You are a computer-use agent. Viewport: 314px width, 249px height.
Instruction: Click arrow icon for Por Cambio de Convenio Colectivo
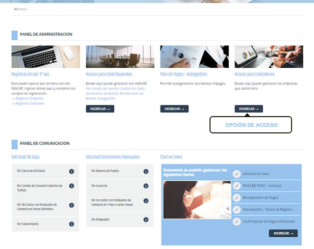click(x=72, y=187)
